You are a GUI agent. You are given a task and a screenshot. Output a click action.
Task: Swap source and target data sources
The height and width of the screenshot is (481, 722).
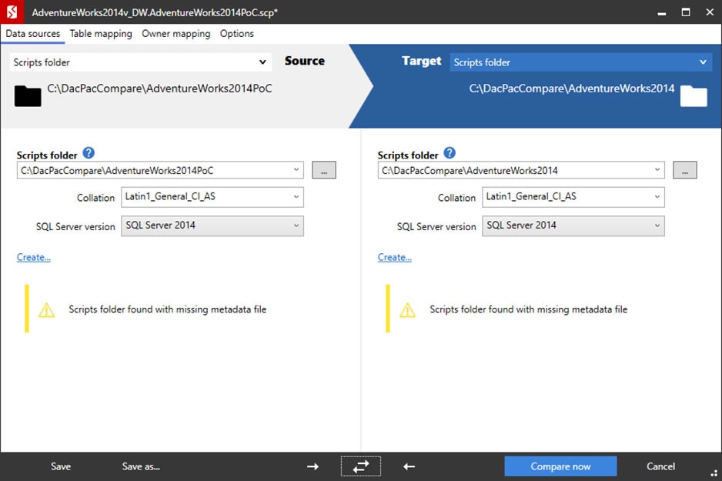(361, 466)
